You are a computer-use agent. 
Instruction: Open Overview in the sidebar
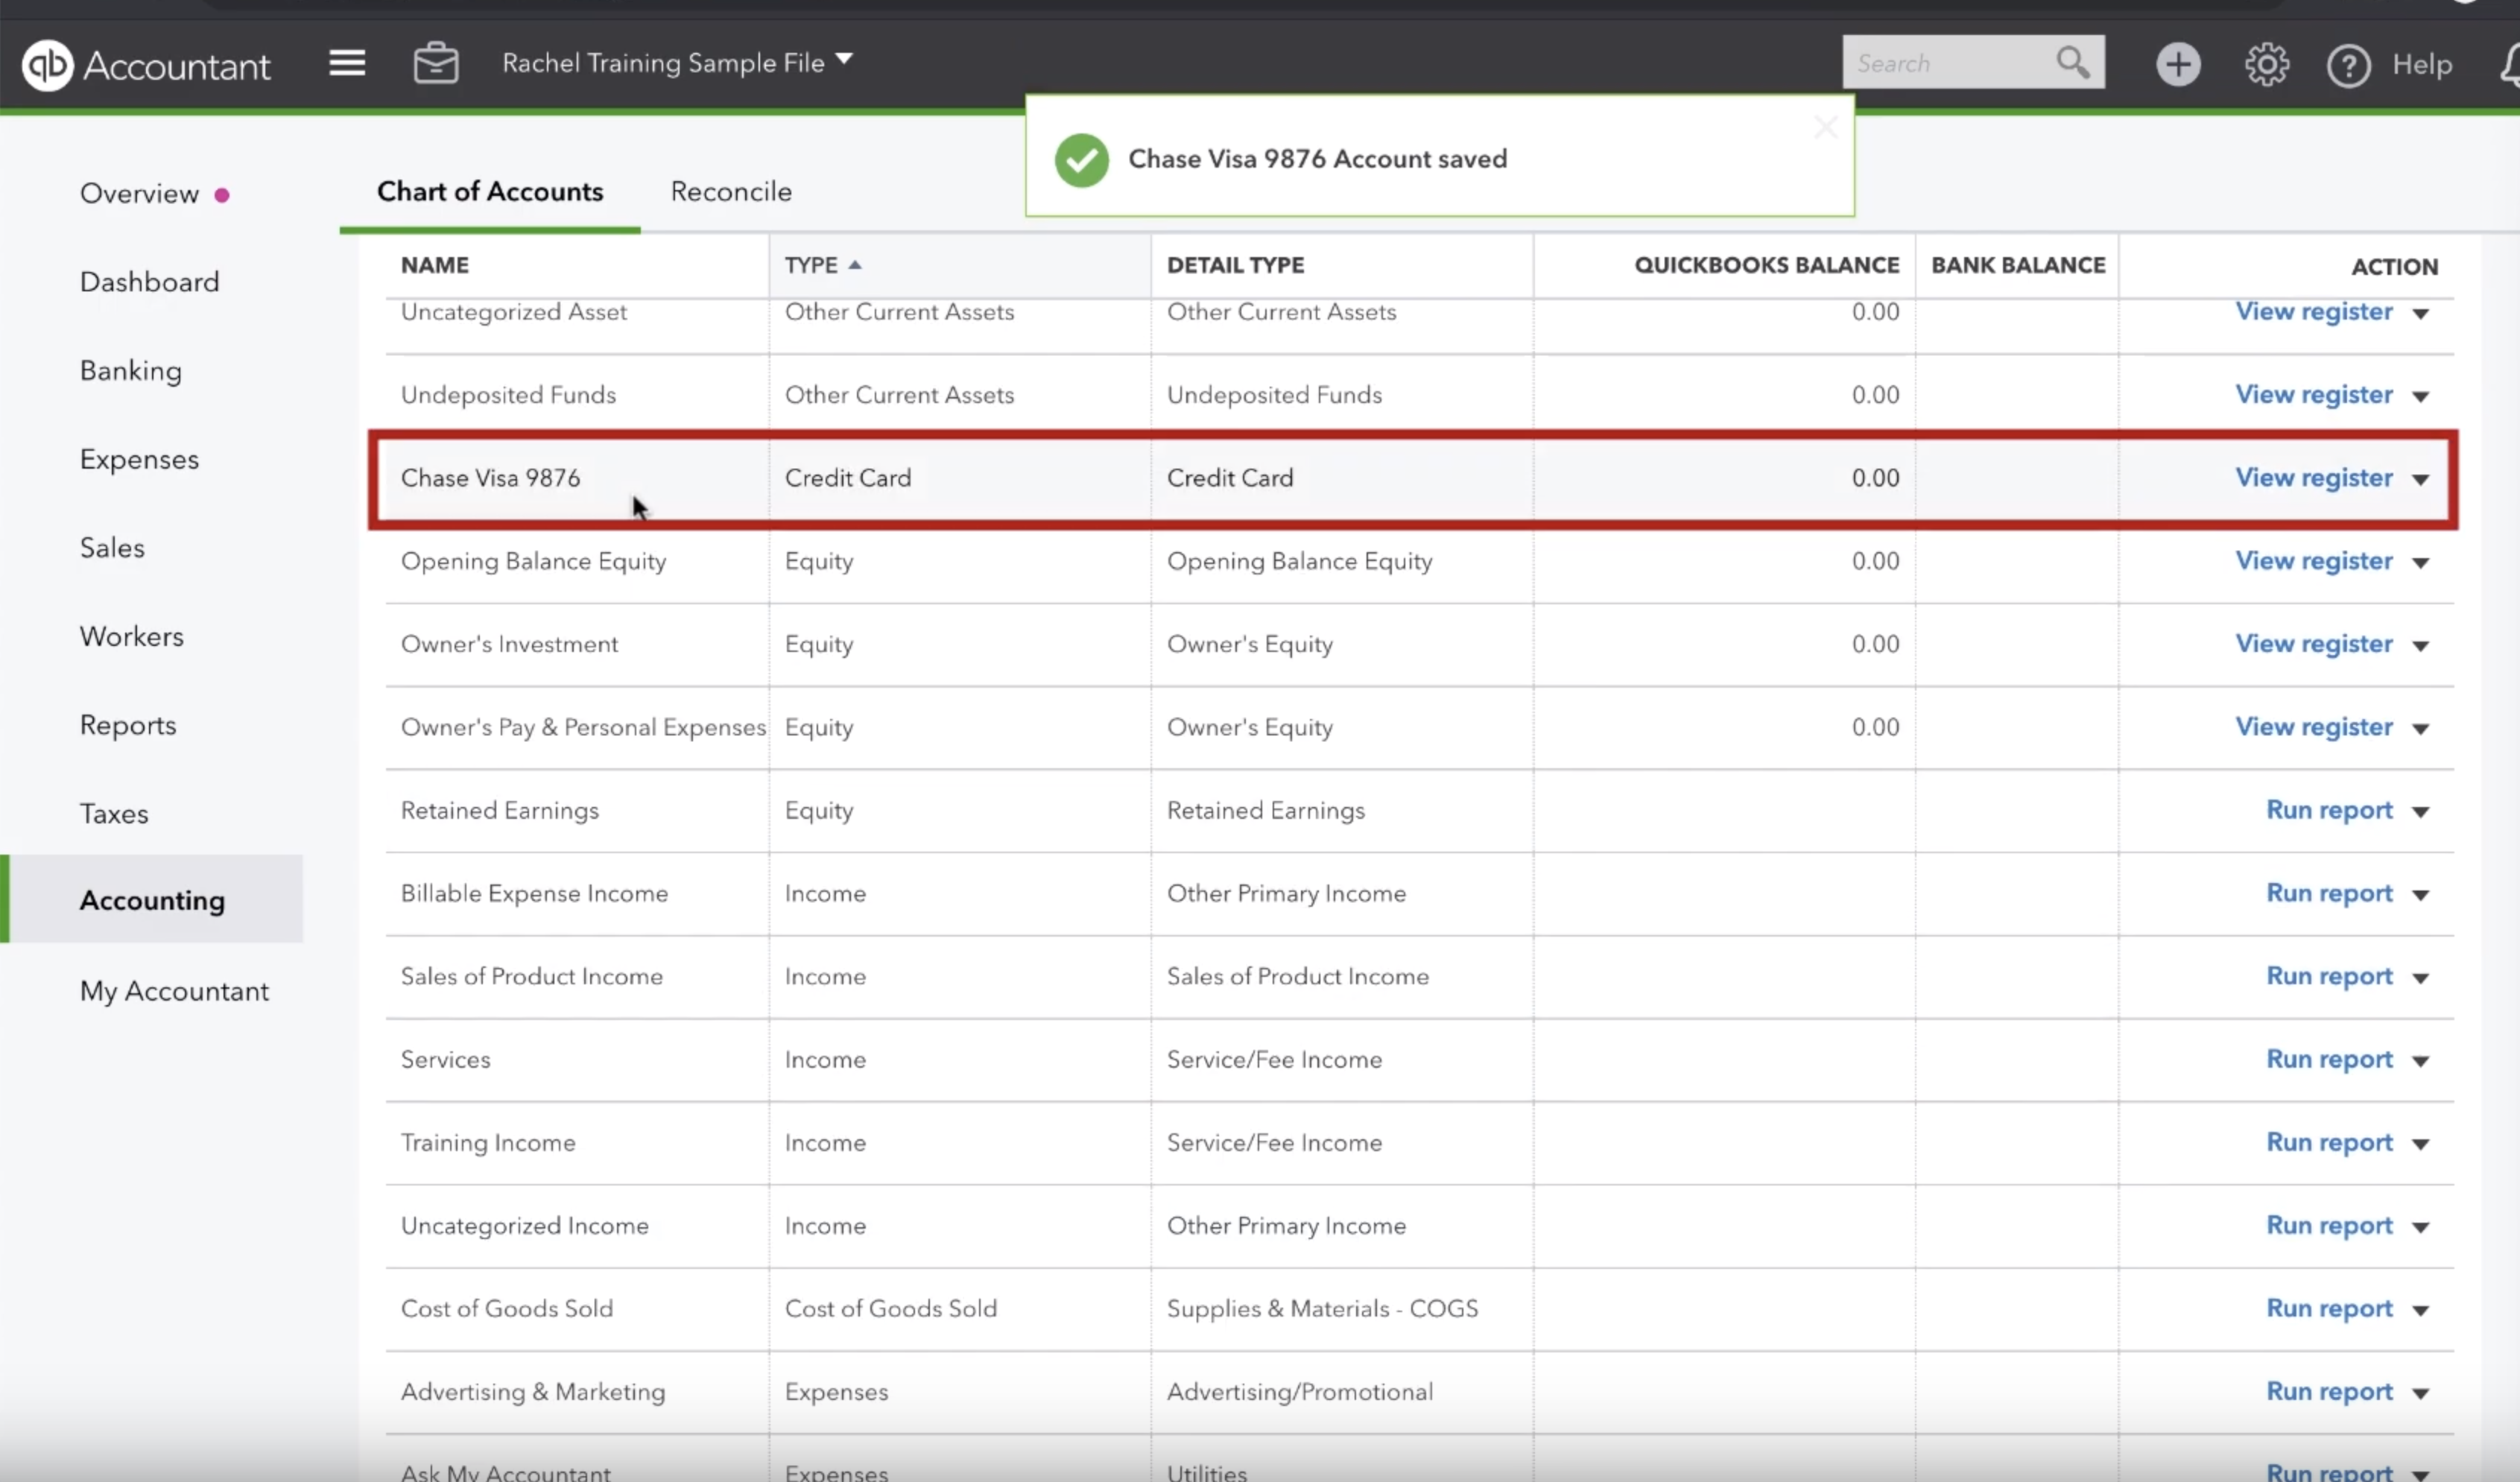click(x=139, y=193)
